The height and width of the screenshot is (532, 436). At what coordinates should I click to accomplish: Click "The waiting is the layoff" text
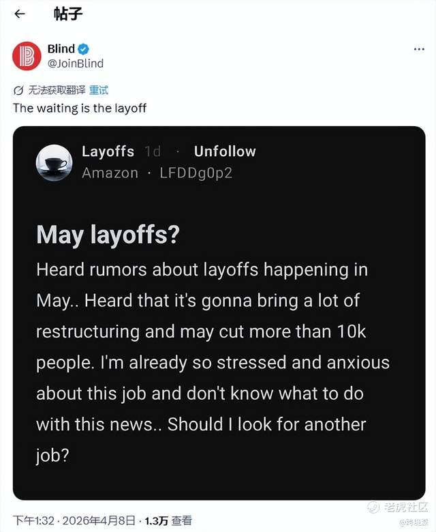(80, 108)
